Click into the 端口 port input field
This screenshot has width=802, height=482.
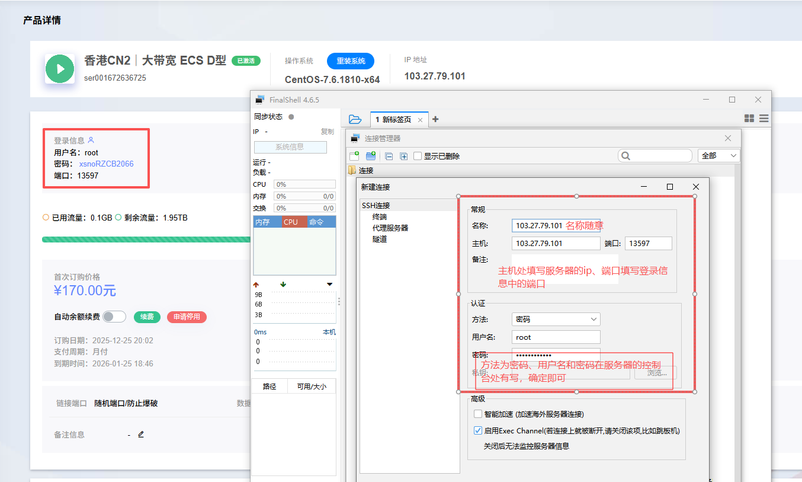click(x=648, y=243)
